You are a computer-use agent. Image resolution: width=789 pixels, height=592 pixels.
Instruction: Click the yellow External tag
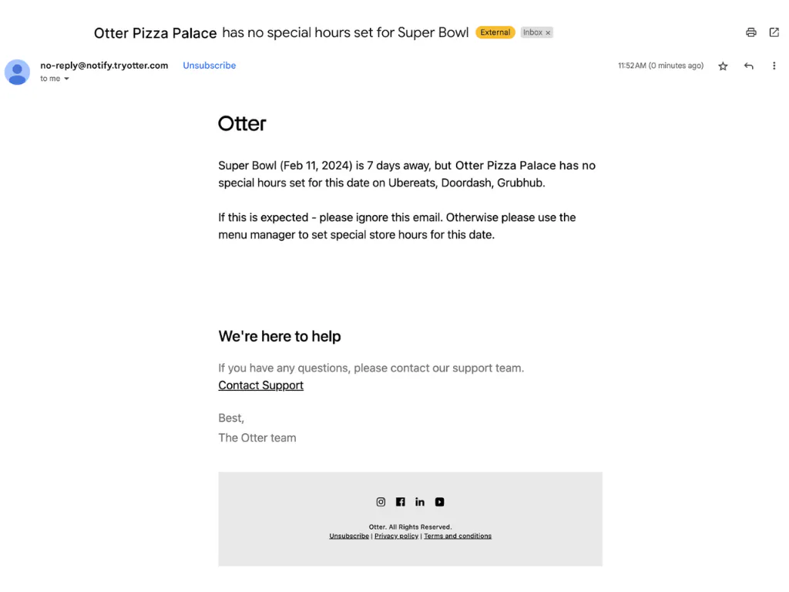tap(495, 32)
